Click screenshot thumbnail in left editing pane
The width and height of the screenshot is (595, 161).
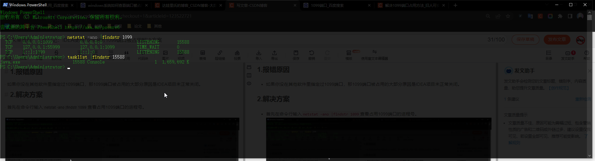[122, 139]
